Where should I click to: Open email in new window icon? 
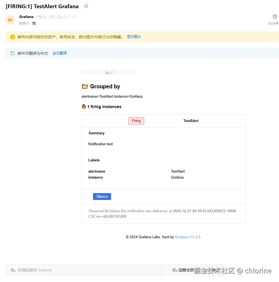275,16
